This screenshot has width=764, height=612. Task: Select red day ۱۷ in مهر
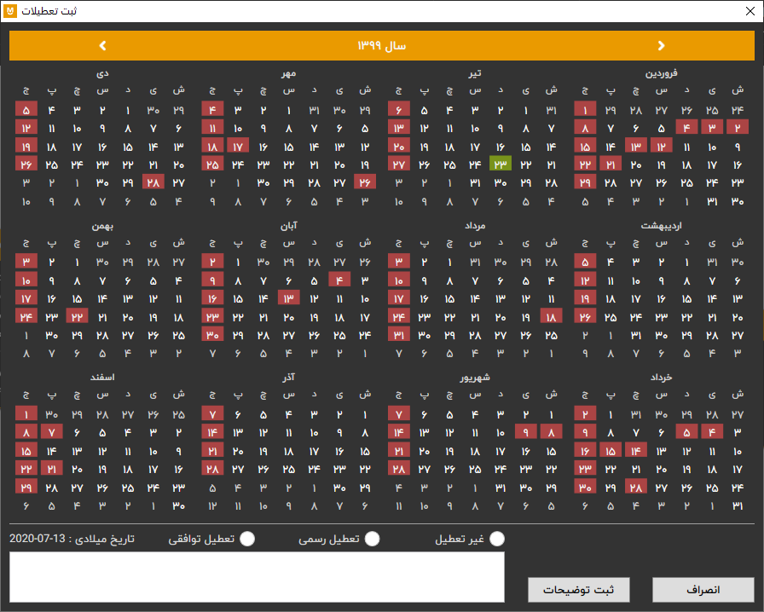[x=238, y=146]
